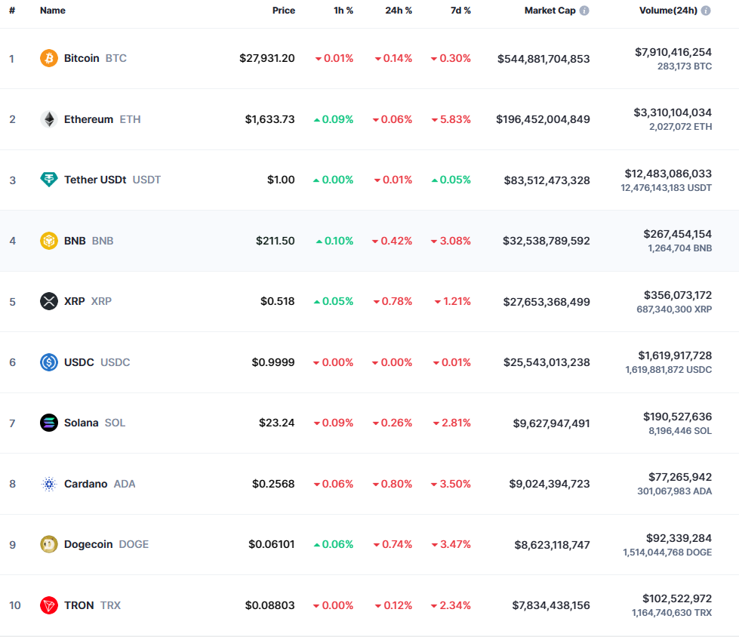This screenshot has height=637, width=739.
Task: Click the Market Cap info icon
Action: [x=584, y=11]
